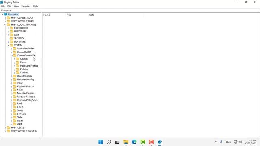The width and height of the screenshot is (260, 146).
Task: Select the SAM key folder icon
Action: pos(12,35)
